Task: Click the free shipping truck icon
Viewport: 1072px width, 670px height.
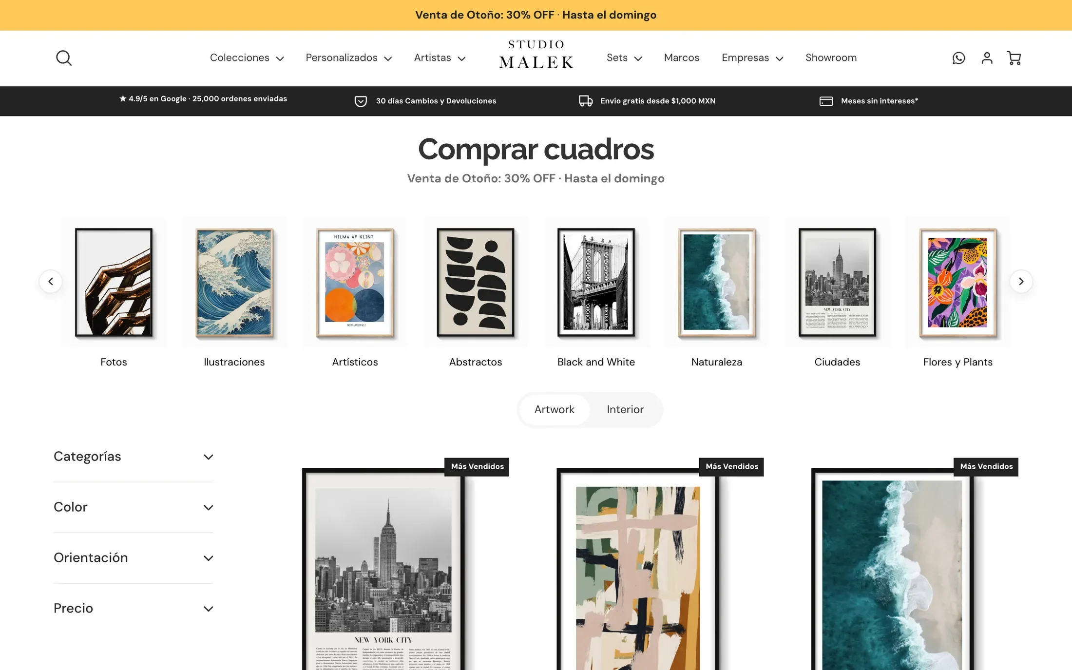Action: [x=586, y=101]
